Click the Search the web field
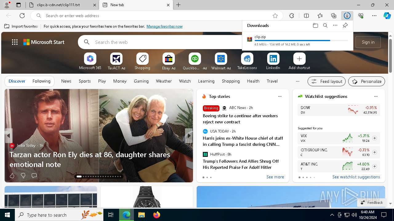This screenshot has width=394, height=221. pyautogui.click(x=166, y=42)
